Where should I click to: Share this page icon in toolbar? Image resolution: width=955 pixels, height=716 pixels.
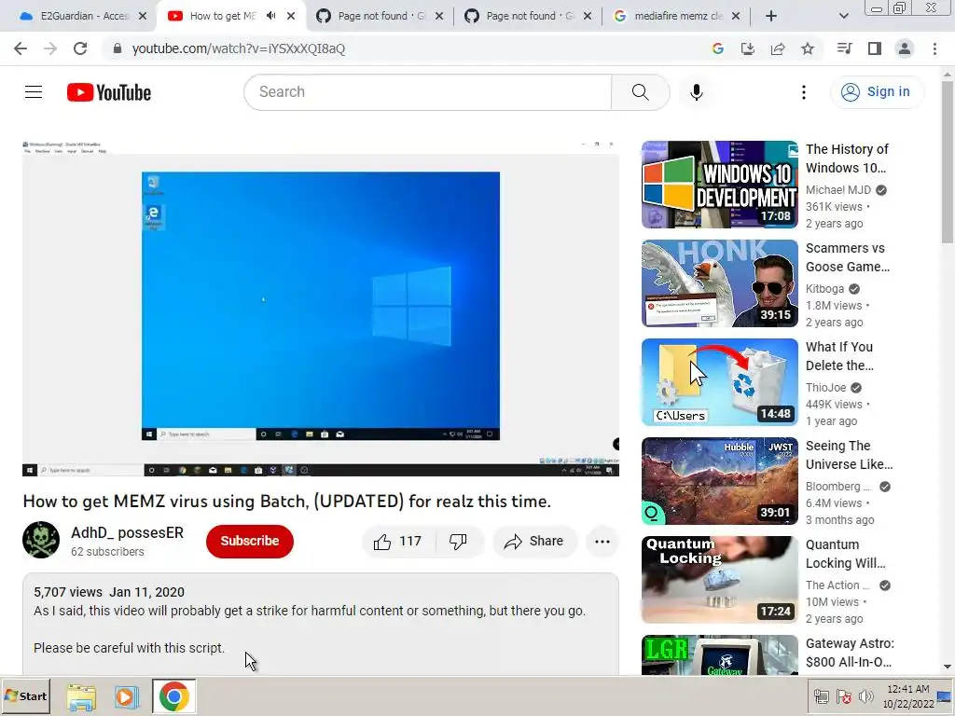777,48
